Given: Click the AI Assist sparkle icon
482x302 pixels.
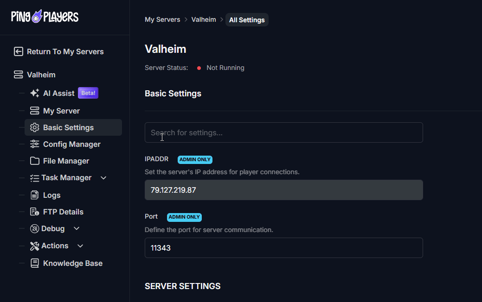Looking at the screenshot, I should point(34,93).
